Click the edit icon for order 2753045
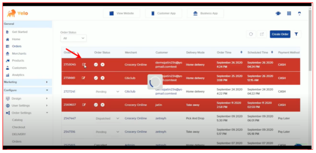The height and width of the screenshot is (153, 316). 83,65
